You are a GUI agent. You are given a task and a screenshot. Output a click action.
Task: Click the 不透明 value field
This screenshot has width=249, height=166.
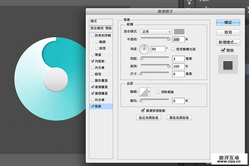(x=179, y=40)
